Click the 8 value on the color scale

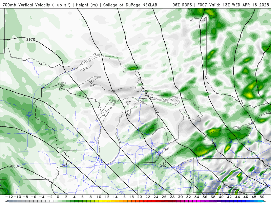90,197
